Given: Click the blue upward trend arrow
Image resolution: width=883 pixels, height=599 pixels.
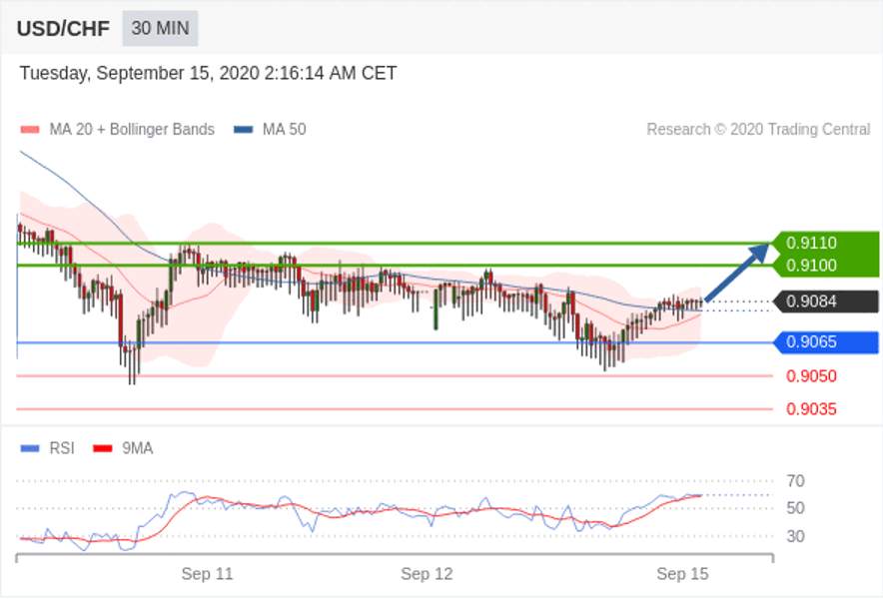Looking at the screenshot, I should click(x=736, y=273).
